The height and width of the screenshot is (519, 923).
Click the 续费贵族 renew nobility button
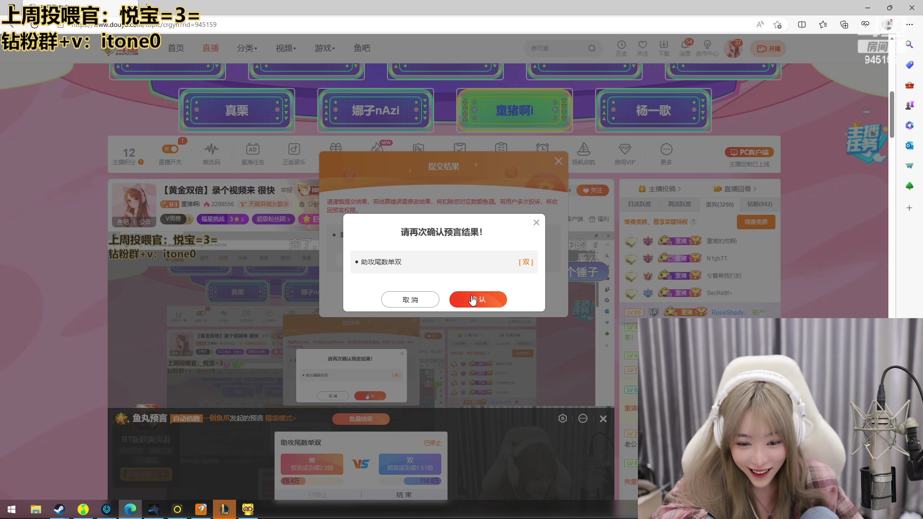(755, 222)
